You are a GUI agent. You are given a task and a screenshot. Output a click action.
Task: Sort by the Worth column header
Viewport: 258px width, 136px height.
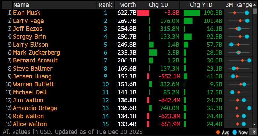click(x=128, y=5)
